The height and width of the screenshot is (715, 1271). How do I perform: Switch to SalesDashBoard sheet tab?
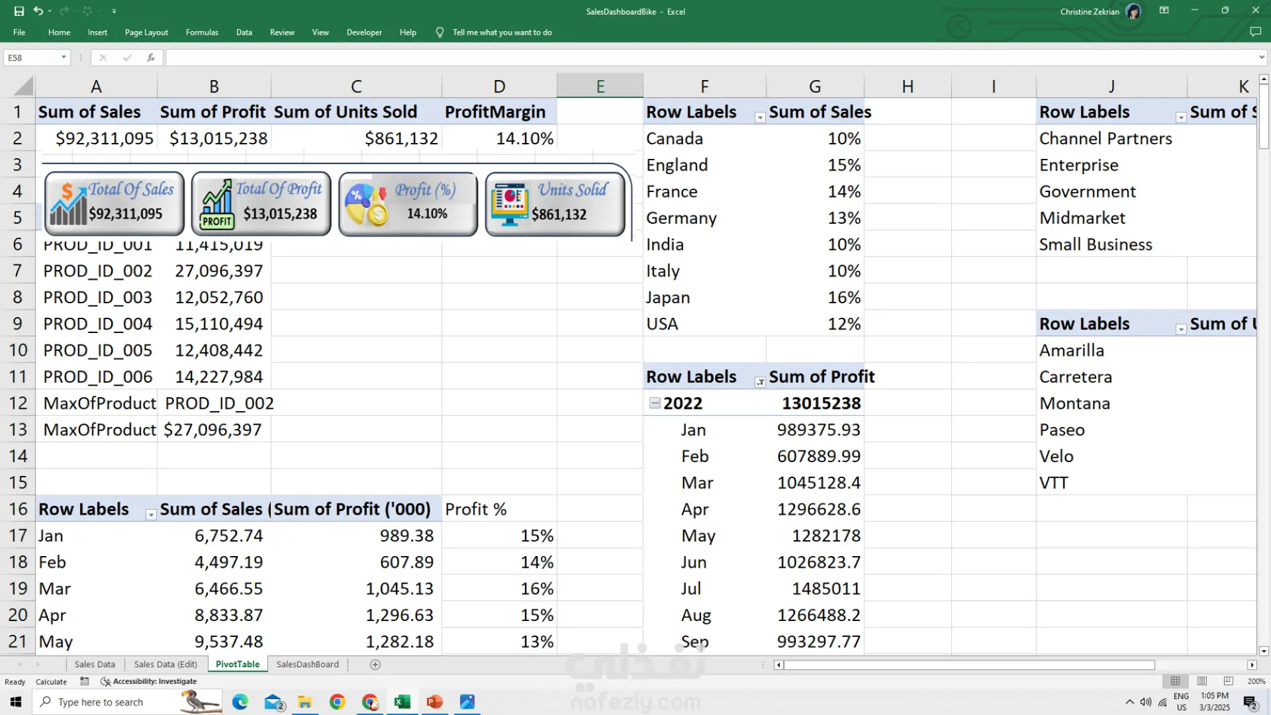[307, 665]
